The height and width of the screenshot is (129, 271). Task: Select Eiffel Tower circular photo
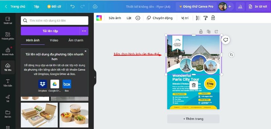click(x=186, y=65)
